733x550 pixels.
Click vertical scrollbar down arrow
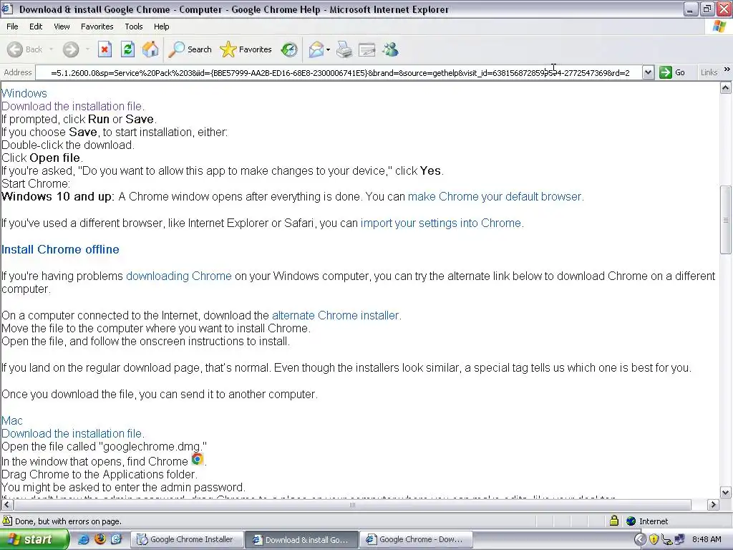click(x=726, y=492)
